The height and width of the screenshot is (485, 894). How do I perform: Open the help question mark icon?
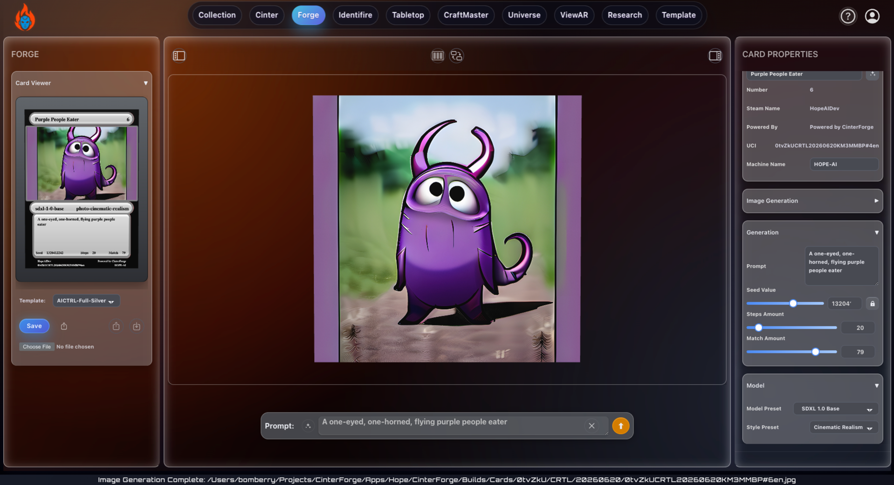tap(847, 16)
